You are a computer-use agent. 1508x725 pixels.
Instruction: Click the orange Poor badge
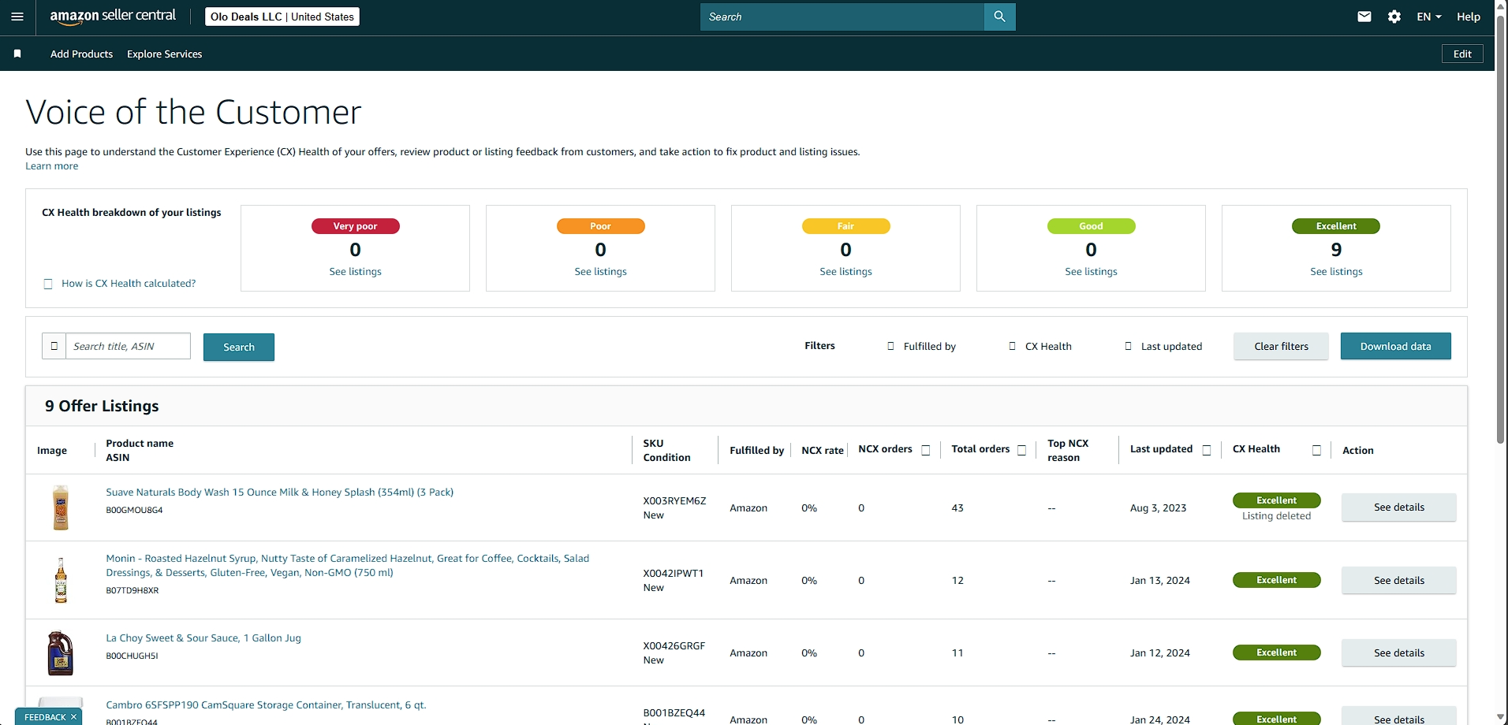click(600, 226)
